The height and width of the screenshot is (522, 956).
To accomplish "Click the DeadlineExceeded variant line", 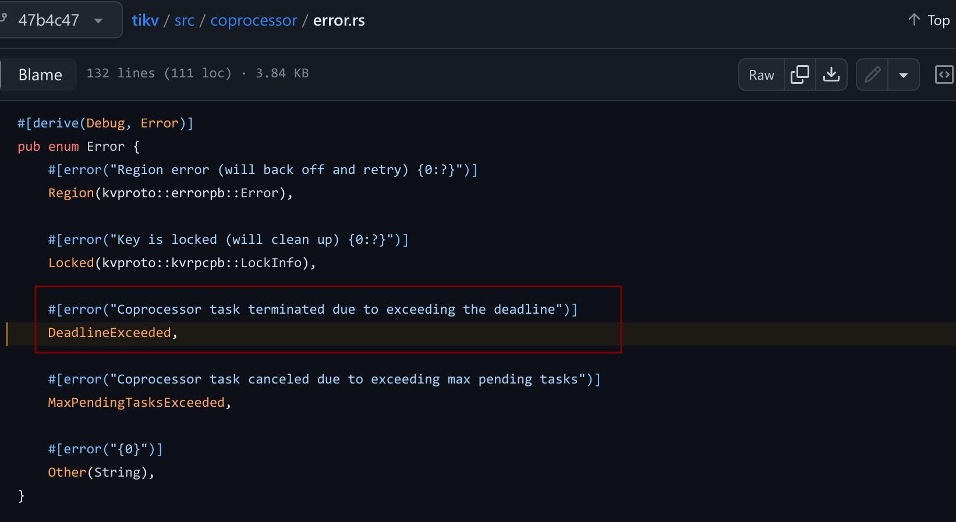I will pyautogui.click(x=109, y=333).
